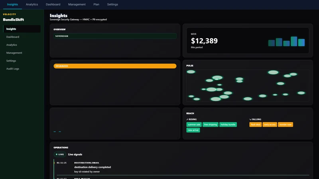
Task: Click the falling arrow icon in Reach
Action: click(x=250, y=119)
